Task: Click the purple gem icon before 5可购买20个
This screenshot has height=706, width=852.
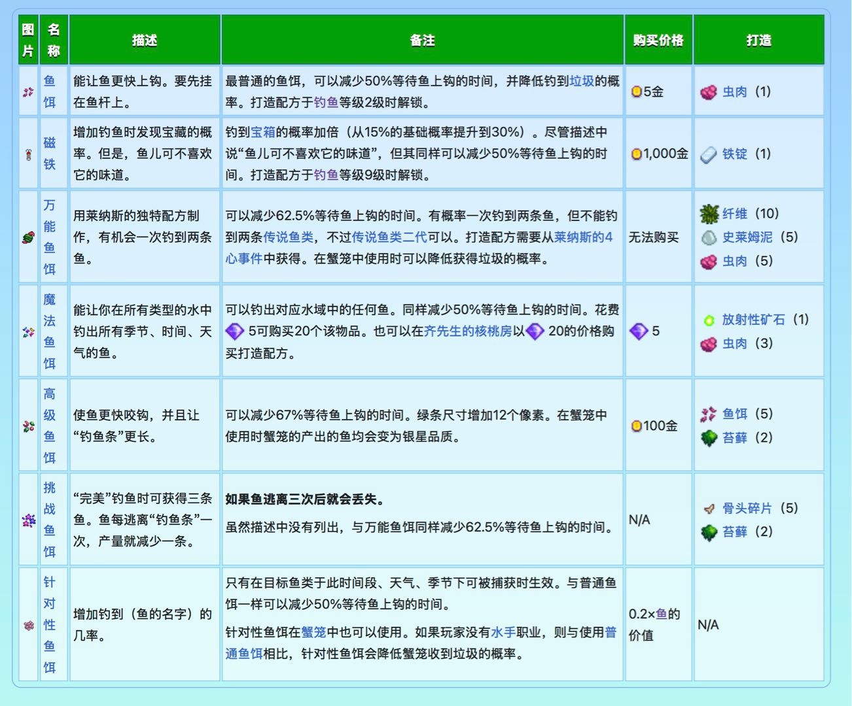Action: [234, 331]
